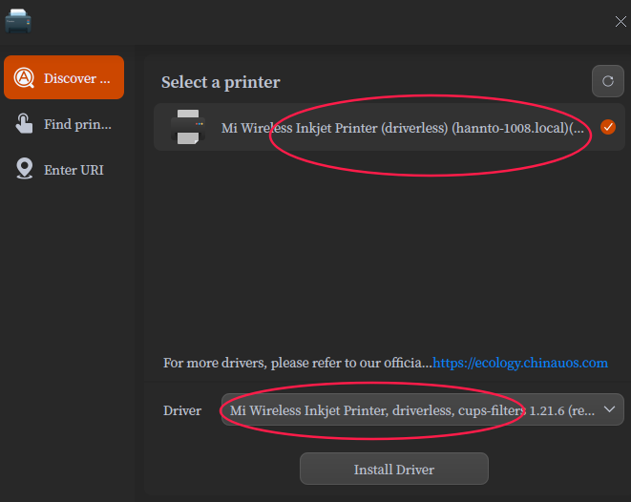Image resolution: width=631 pixels, height=502 pixels.
Task: Click the printer icon in the list row
Action: 188,127
